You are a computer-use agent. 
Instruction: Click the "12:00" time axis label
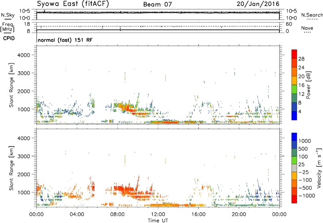point(158,215)
